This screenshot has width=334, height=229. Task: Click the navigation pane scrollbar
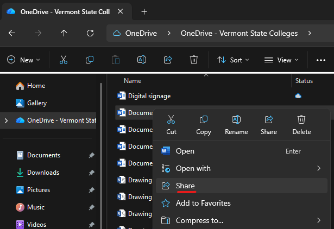point(101,156)
